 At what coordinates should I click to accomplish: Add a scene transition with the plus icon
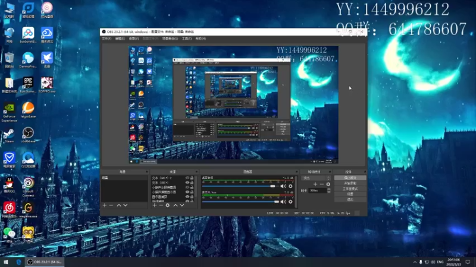click(315, 184)
